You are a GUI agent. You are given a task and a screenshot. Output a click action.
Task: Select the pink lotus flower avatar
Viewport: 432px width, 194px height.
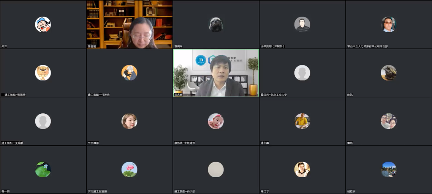tap(129, 169)
